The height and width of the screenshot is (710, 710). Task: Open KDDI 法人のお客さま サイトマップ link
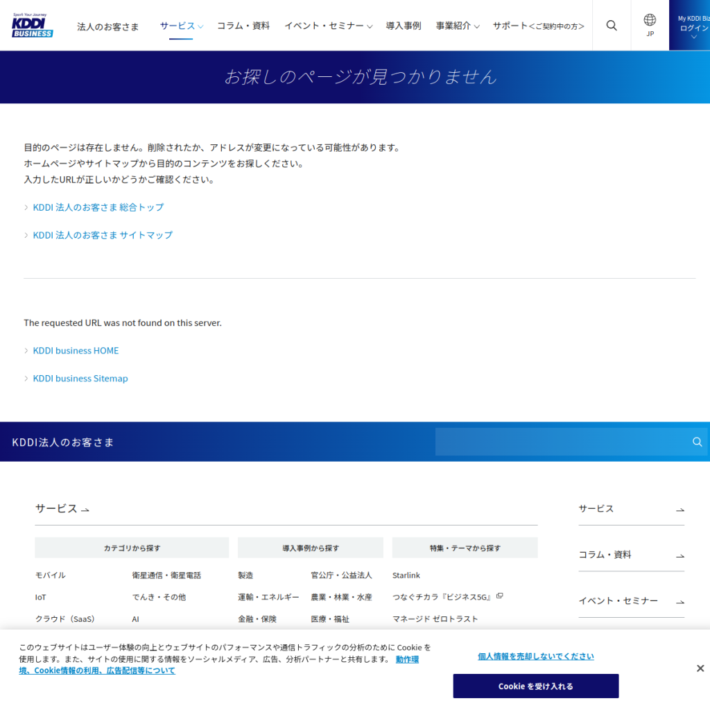103,235
